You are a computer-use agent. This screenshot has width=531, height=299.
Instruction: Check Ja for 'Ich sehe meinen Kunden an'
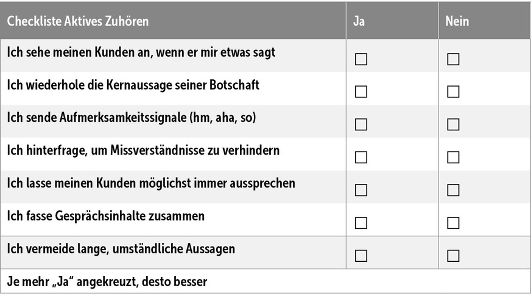pyautogui.click(x=361, y=59)
